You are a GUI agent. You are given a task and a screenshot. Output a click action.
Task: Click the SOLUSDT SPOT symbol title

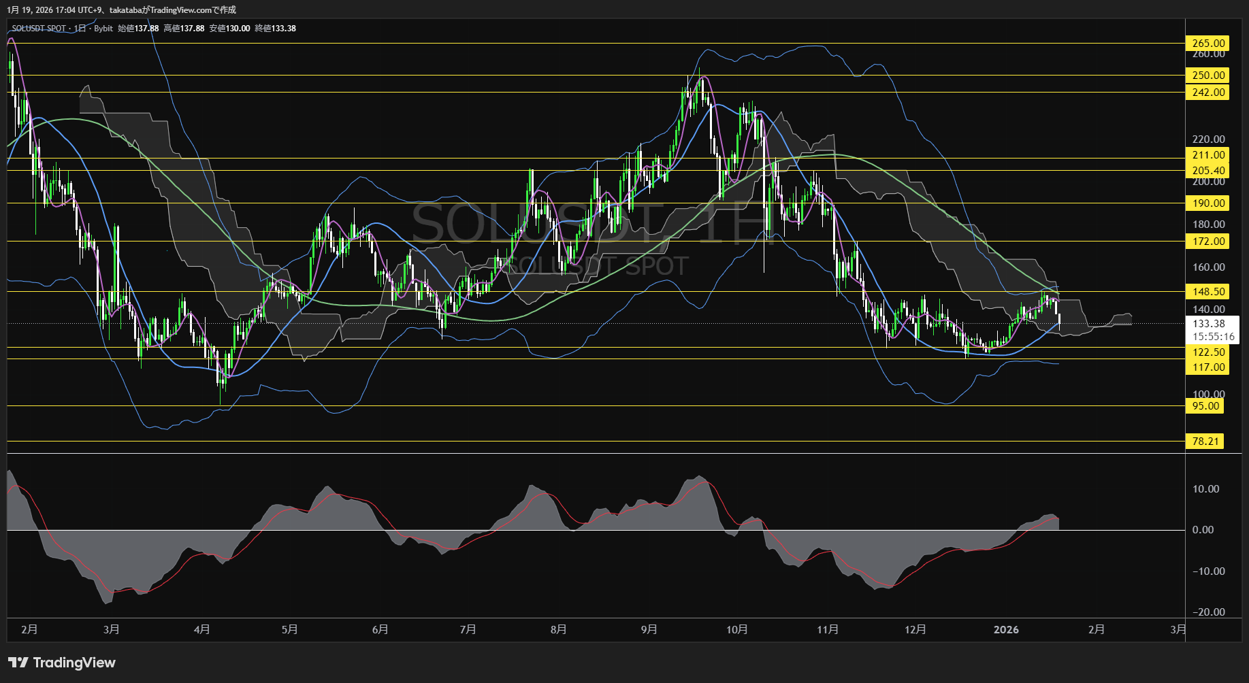[x=39, y=29]
